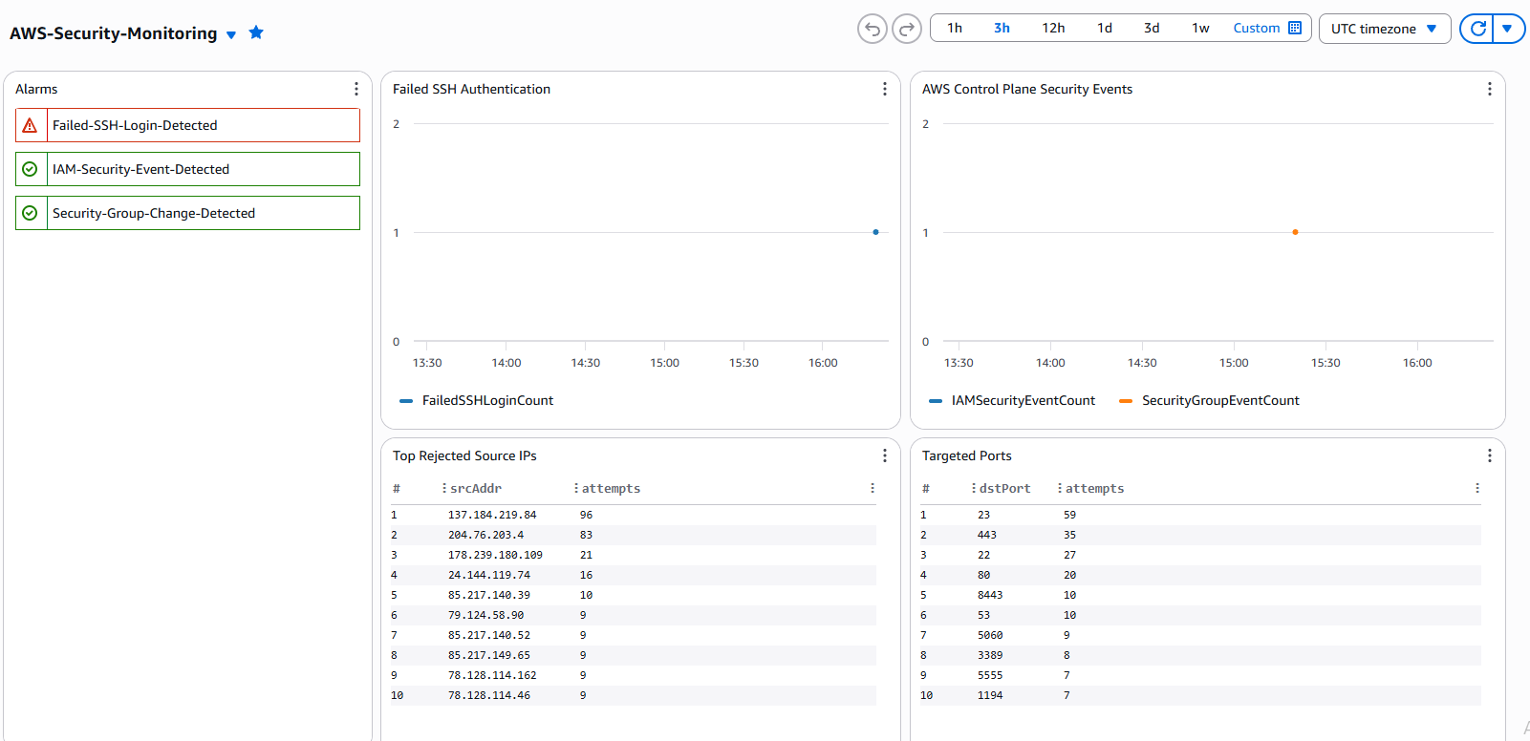1530x741 pixels.
Task: Open the Failed-SSH-Login-Detected alarm
Action: (x=187, y=125)
